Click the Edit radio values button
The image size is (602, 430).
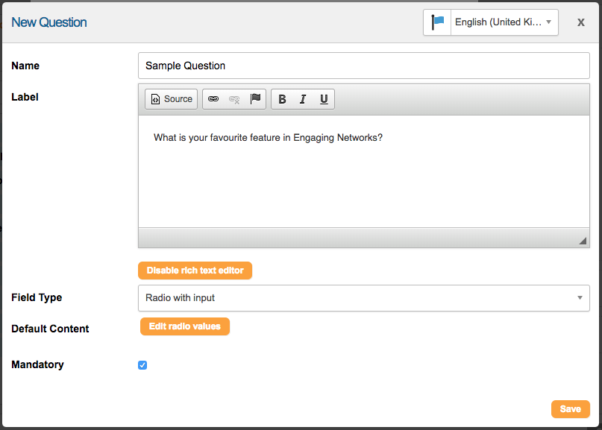click(185, 326)
